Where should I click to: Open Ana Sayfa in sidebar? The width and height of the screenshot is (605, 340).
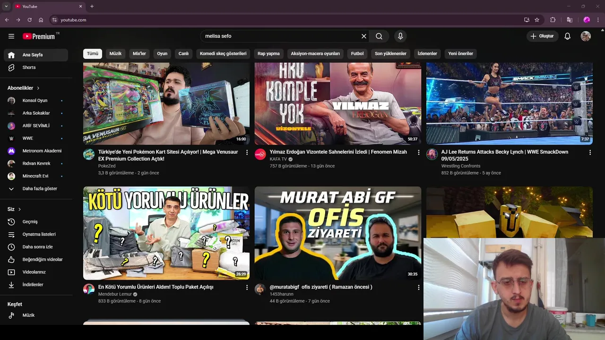tap(36, 55)
